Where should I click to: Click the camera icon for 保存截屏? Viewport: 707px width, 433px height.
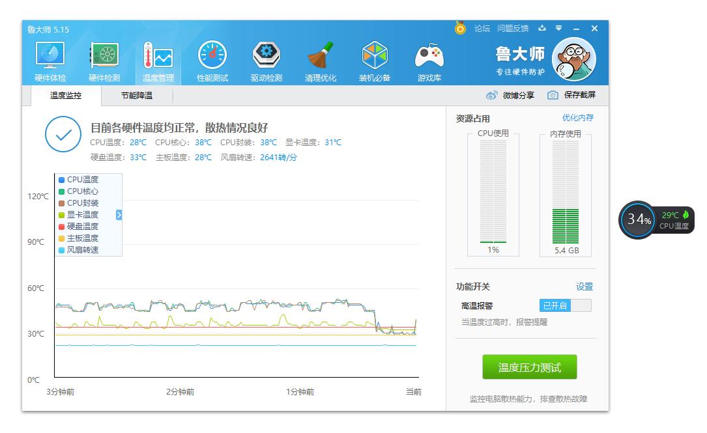pyautogui.click(x=553, y=95)
